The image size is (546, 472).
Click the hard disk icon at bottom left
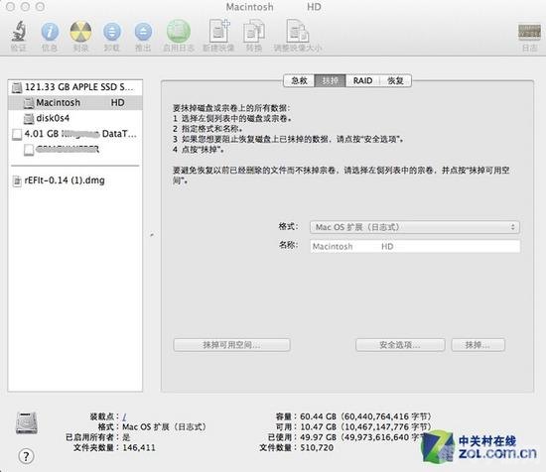point(26,422)
